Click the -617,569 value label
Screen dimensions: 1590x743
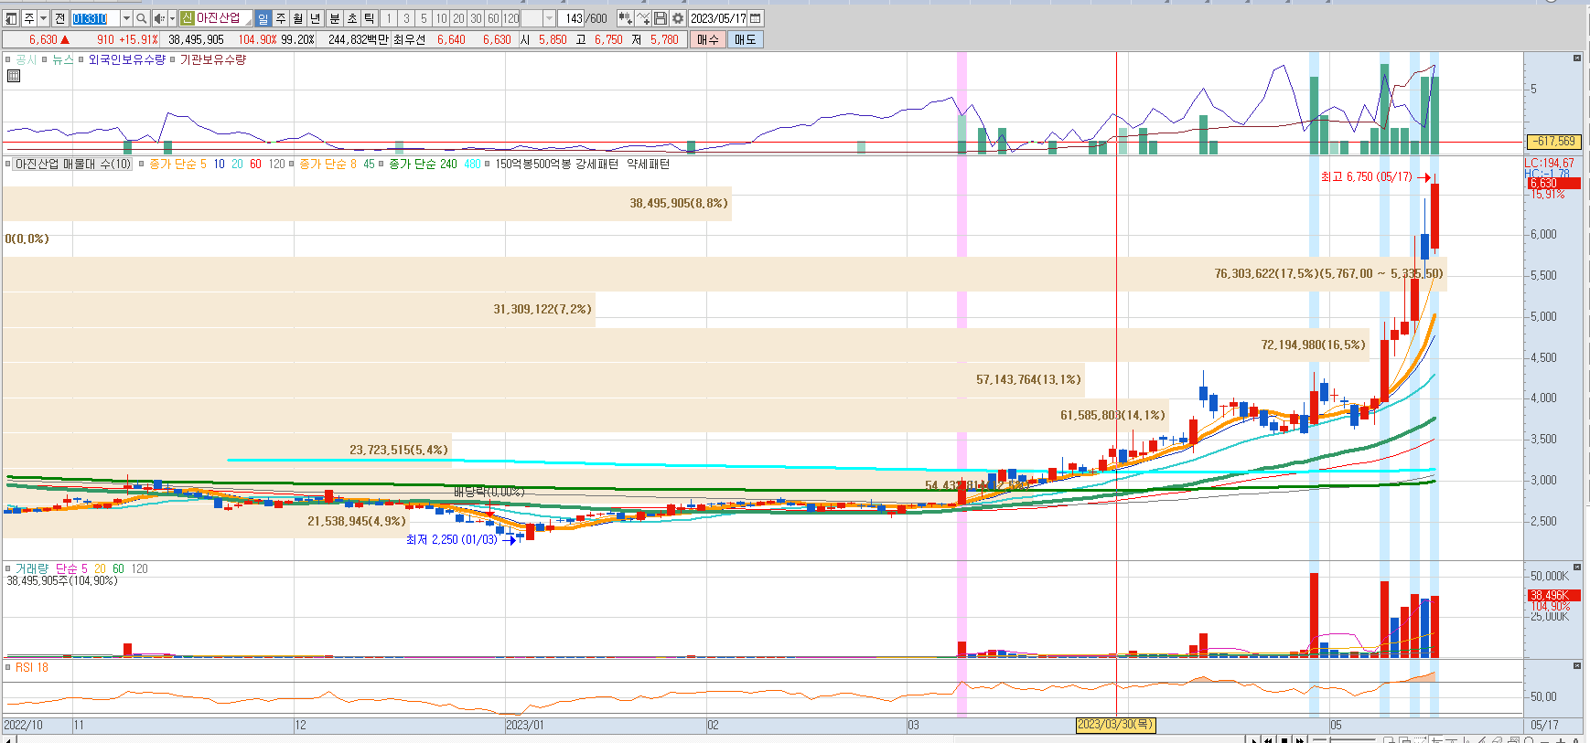[1555, 142]
